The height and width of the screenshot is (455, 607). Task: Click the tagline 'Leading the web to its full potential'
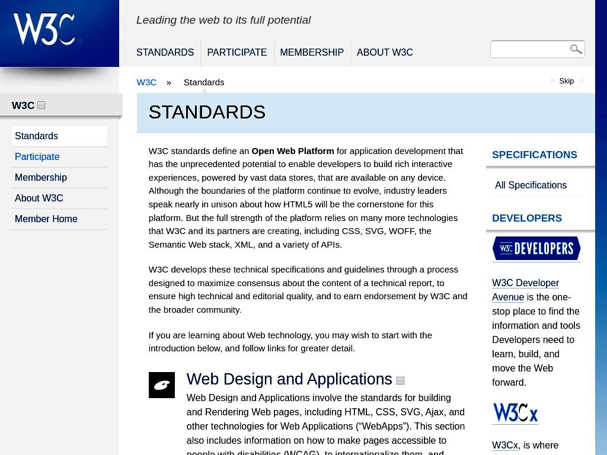pos(223,20)
